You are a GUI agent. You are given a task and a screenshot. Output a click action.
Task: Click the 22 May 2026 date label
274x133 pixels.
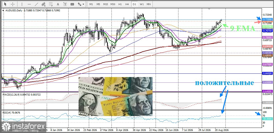156,130
